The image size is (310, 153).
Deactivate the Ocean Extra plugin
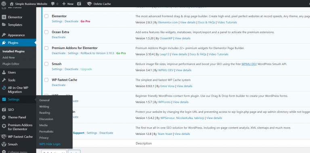tap(59, 37)
